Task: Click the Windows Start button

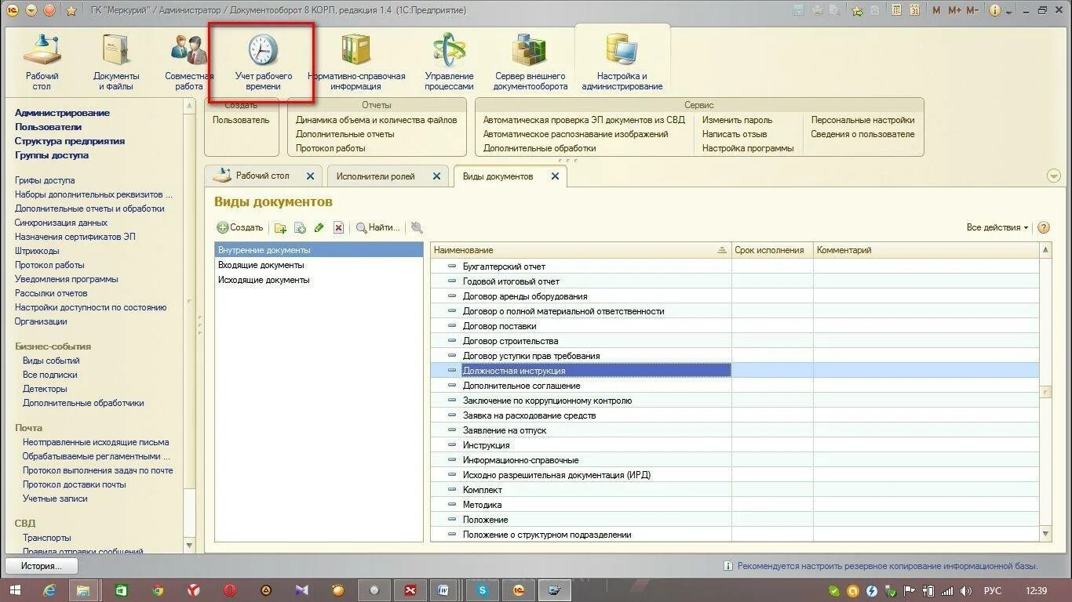Action: click(x=15, y=590)
